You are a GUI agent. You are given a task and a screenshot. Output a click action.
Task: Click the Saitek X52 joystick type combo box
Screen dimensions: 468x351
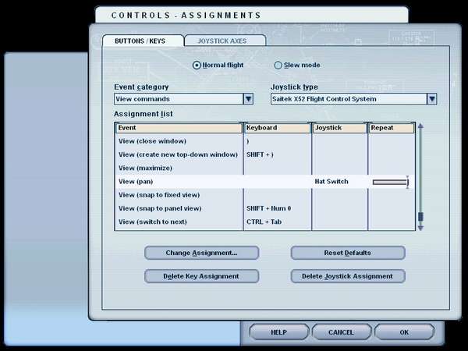[x=348, y=99]
